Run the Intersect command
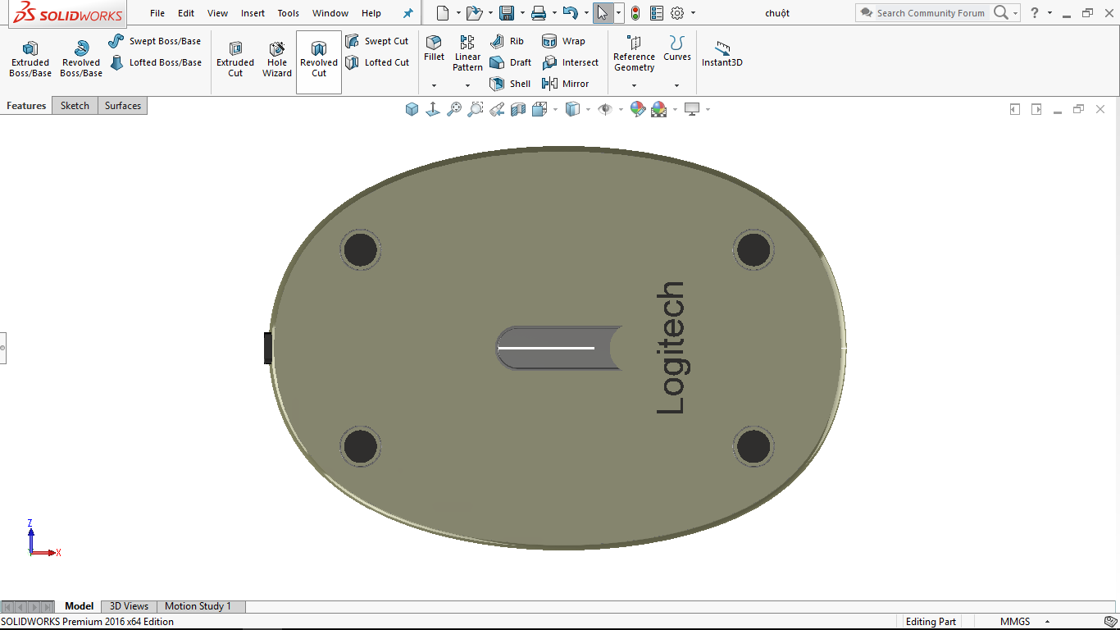The width and height of the screenshot is (1120, 630). coord(570,62)
